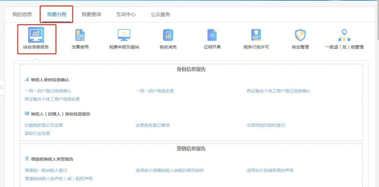Open 扣缴税款登记及变更 link

44,125
